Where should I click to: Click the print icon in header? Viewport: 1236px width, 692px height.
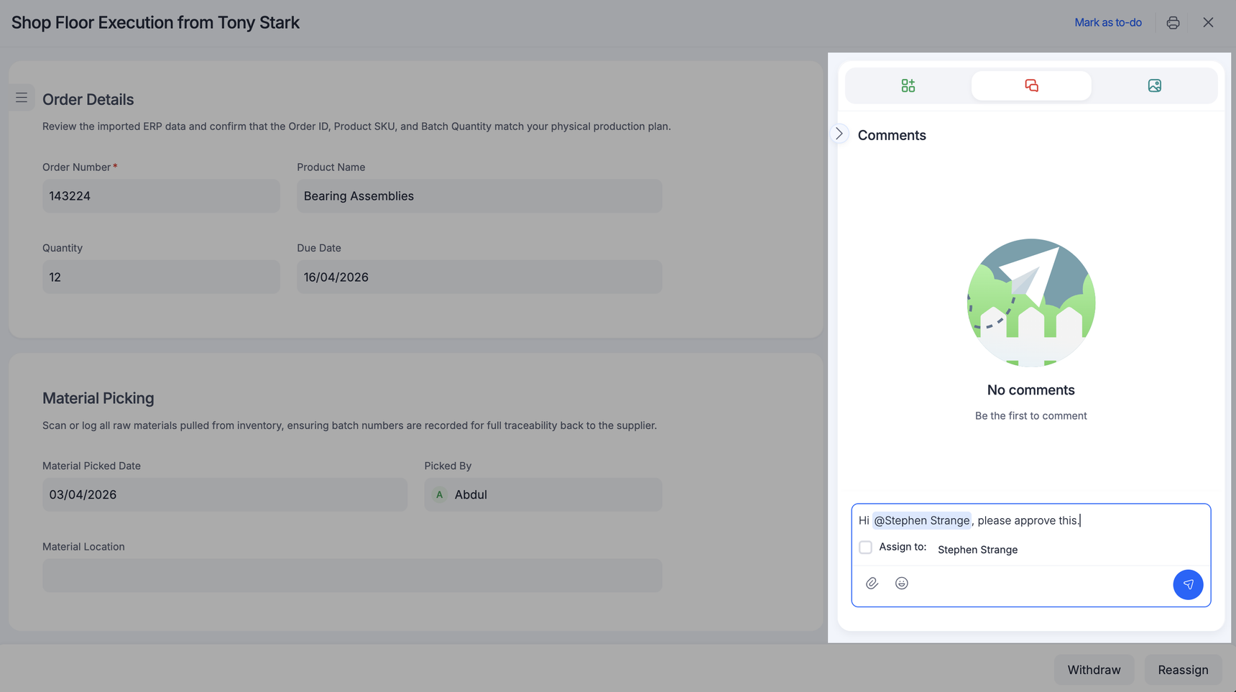click(x=1173, y=23)
